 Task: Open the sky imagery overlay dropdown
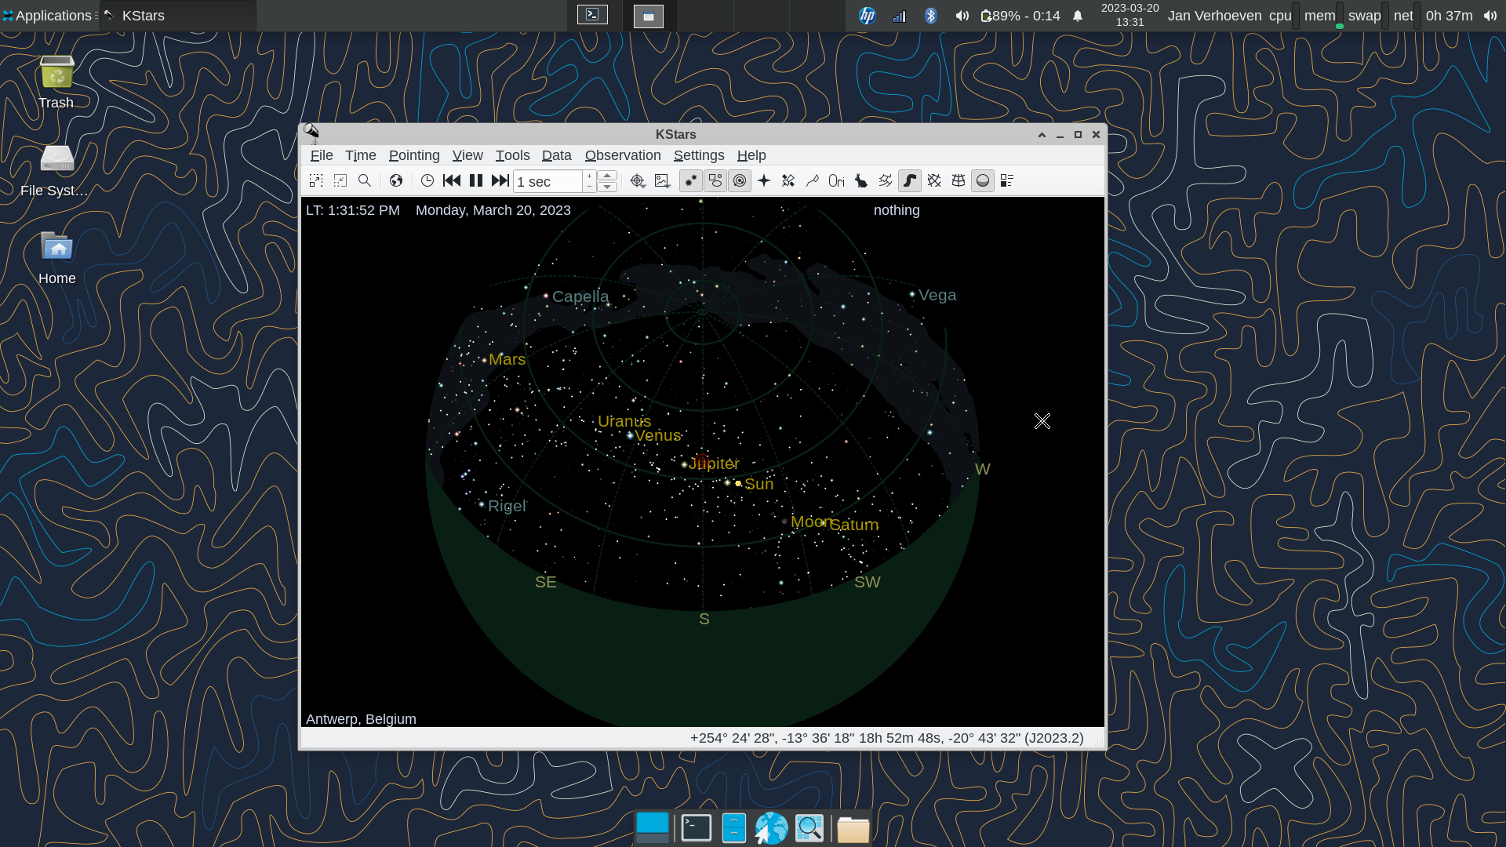pyautogui.click(x=663, y=181)
